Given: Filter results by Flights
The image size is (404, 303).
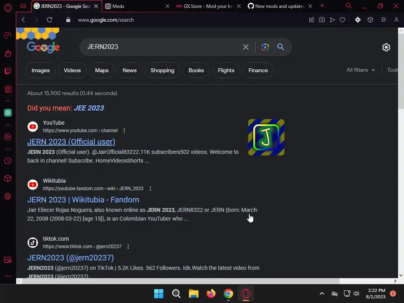Looking at the screenshot, I should [226, 70].
